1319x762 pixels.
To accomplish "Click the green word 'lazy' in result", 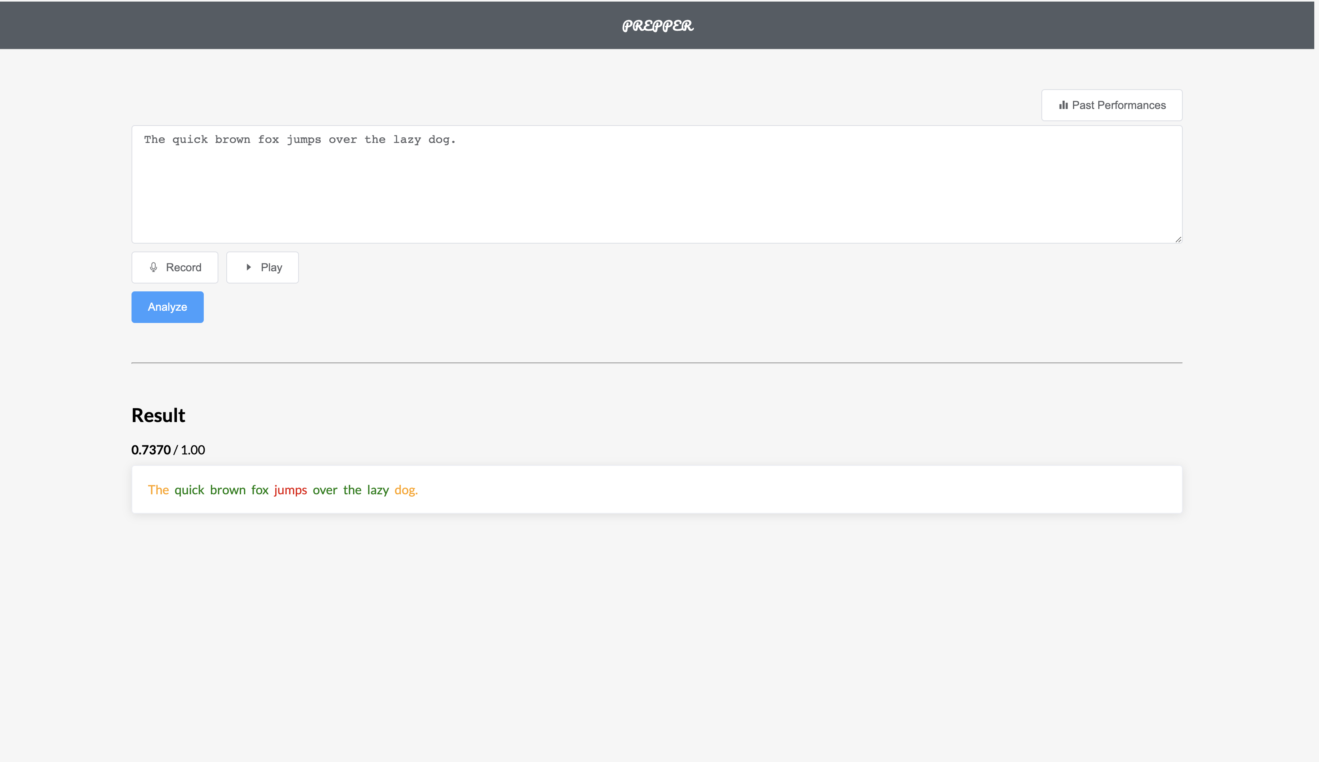I will coord(378,490).
